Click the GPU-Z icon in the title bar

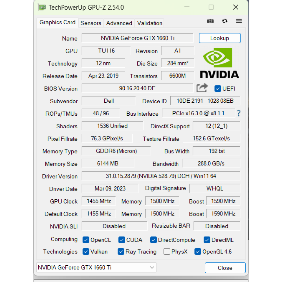tap(42, 7)
